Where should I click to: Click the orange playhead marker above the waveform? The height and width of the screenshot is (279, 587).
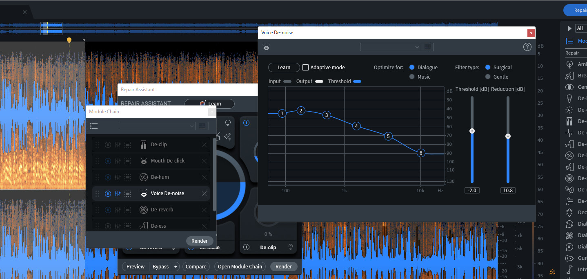tap(69, 40)
